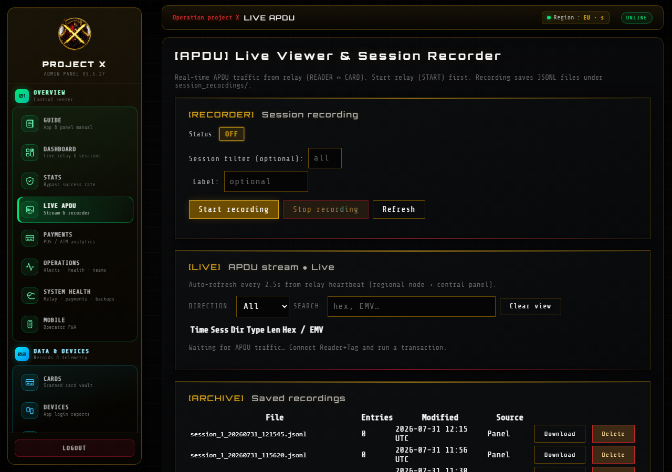
Task: Click the 01 badge beside Overview
Action: tap(22, 96)
